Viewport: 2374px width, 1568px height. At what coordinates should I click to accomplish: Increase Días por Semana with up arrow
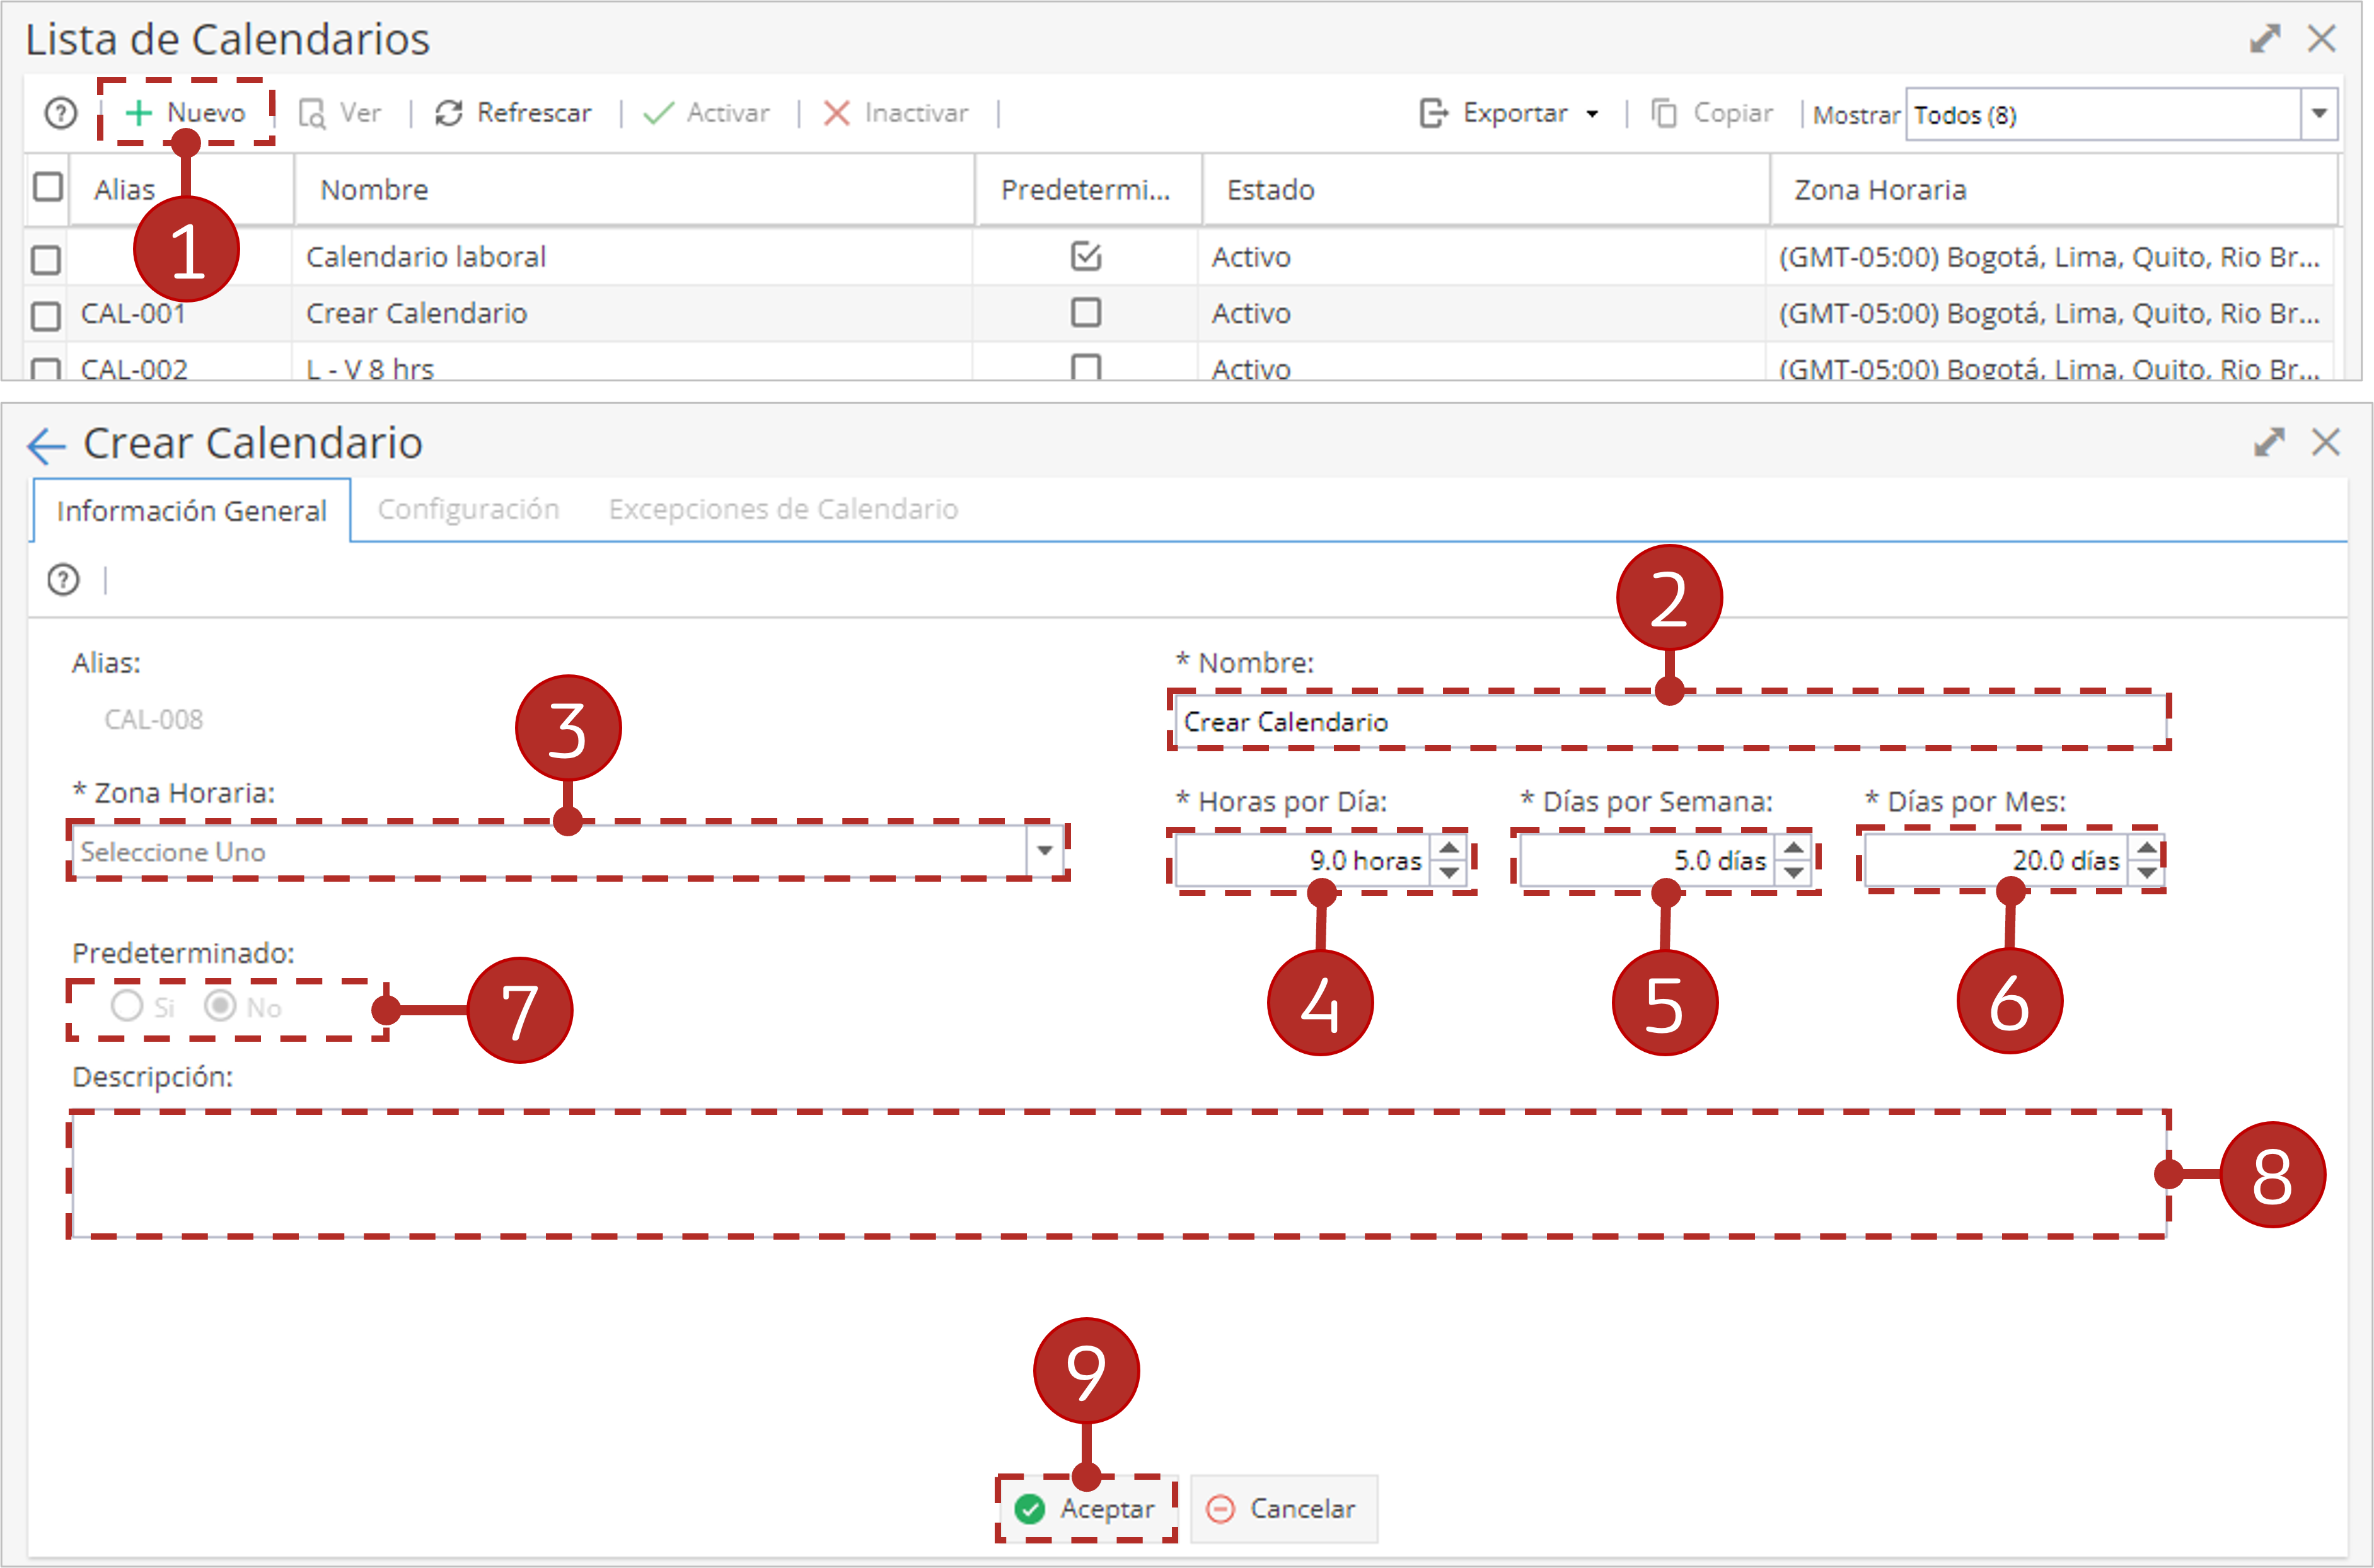(x=1794, y=848)
